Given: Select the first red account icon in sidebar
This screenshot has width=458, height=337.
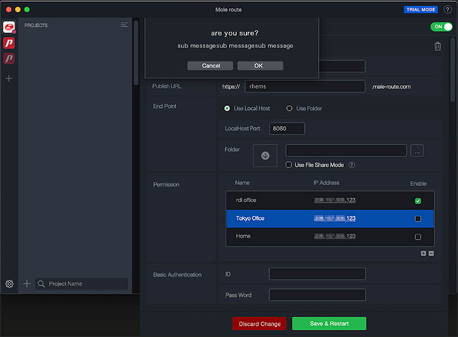Looking at the screenshot, I should pyautogui.click(x=9, y=27).
